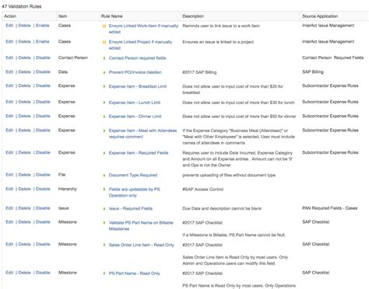Click the arrow icon beside Expense Item Required Fields
The image size is (369, 289).
(104, 153)
